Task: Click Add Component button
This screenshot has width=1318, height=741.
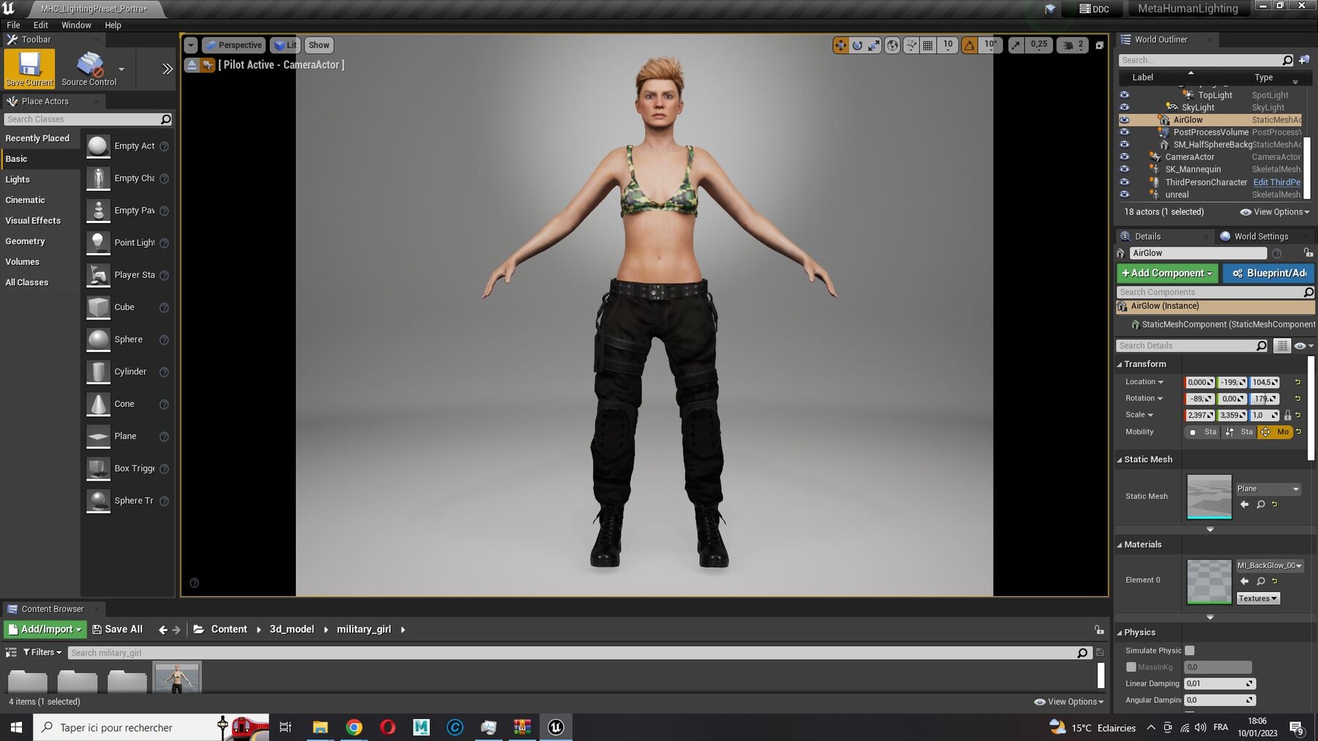Action: [x=1167, y=273]
